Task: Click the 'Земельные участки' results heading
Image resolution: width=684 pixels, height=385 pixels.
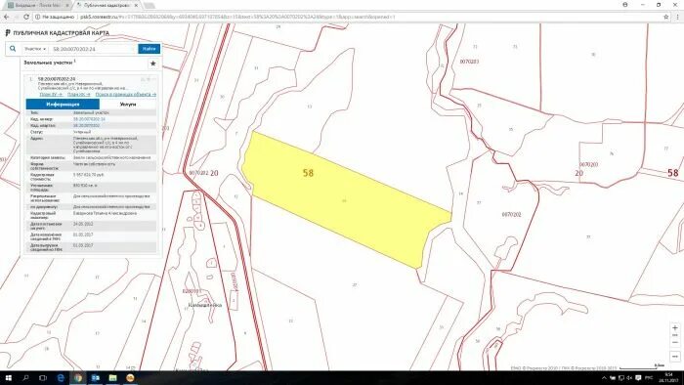Action: [x=48, y=63]
